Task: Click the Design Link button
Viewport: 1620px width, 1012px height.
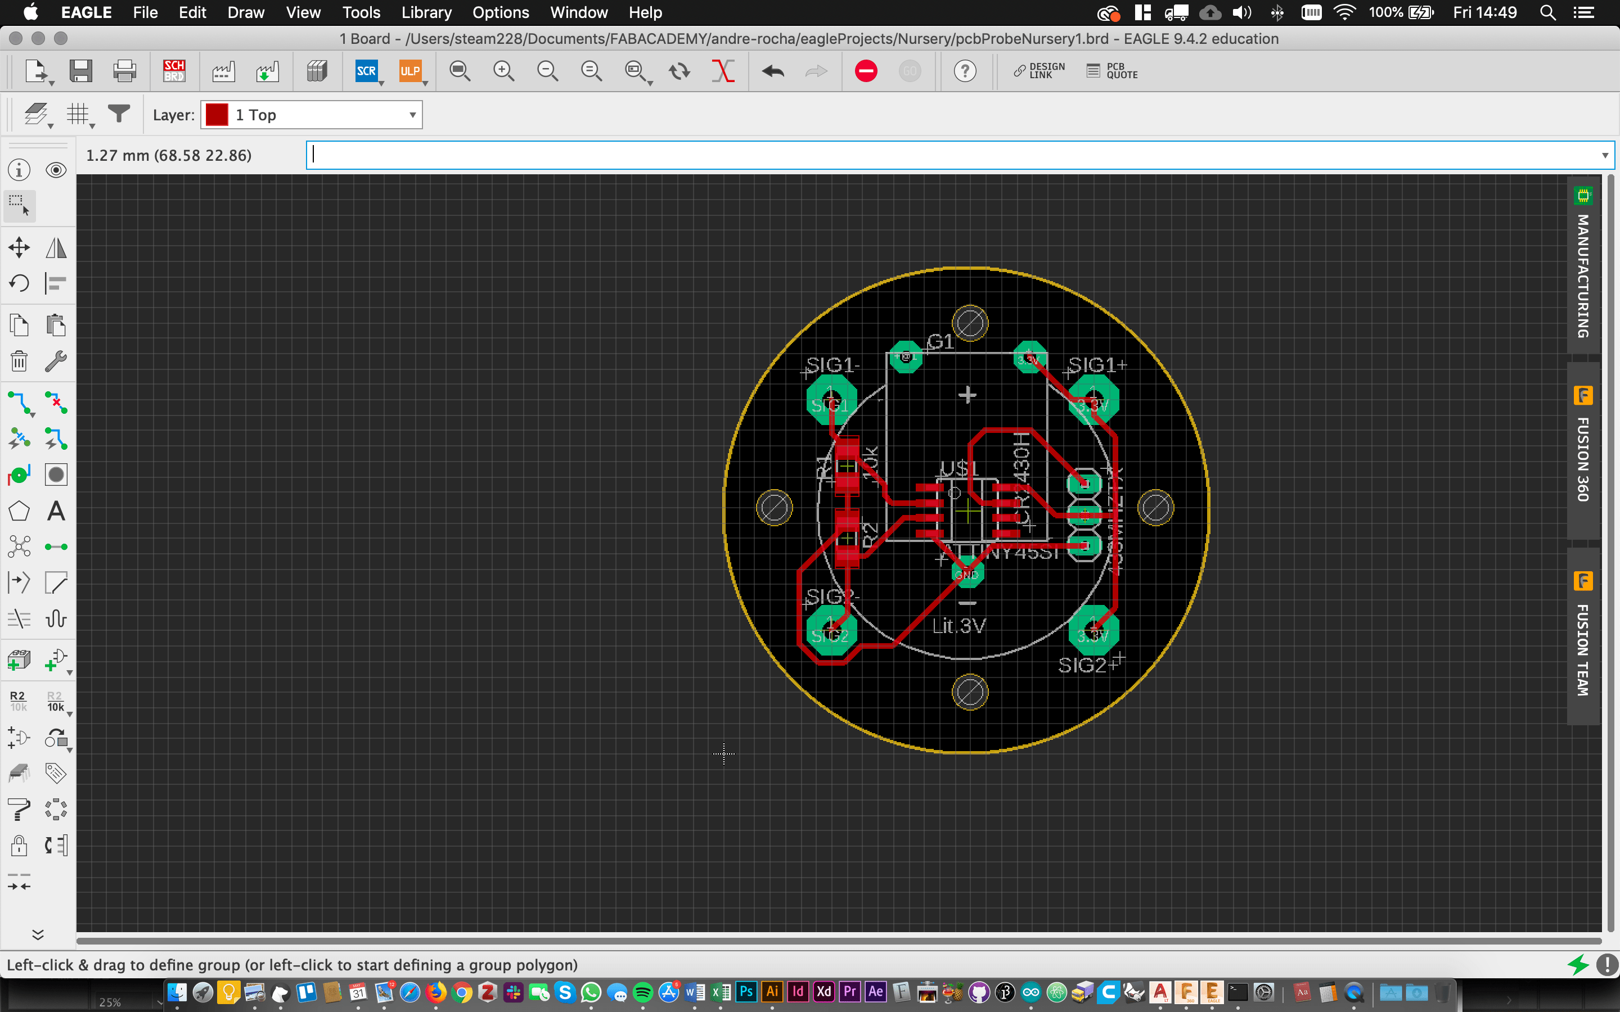Action: point(1039,71)
